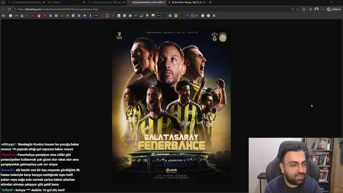Click chat username TuffyUP
The height and width of the screenshot is (193, 343).
point(7,190)
